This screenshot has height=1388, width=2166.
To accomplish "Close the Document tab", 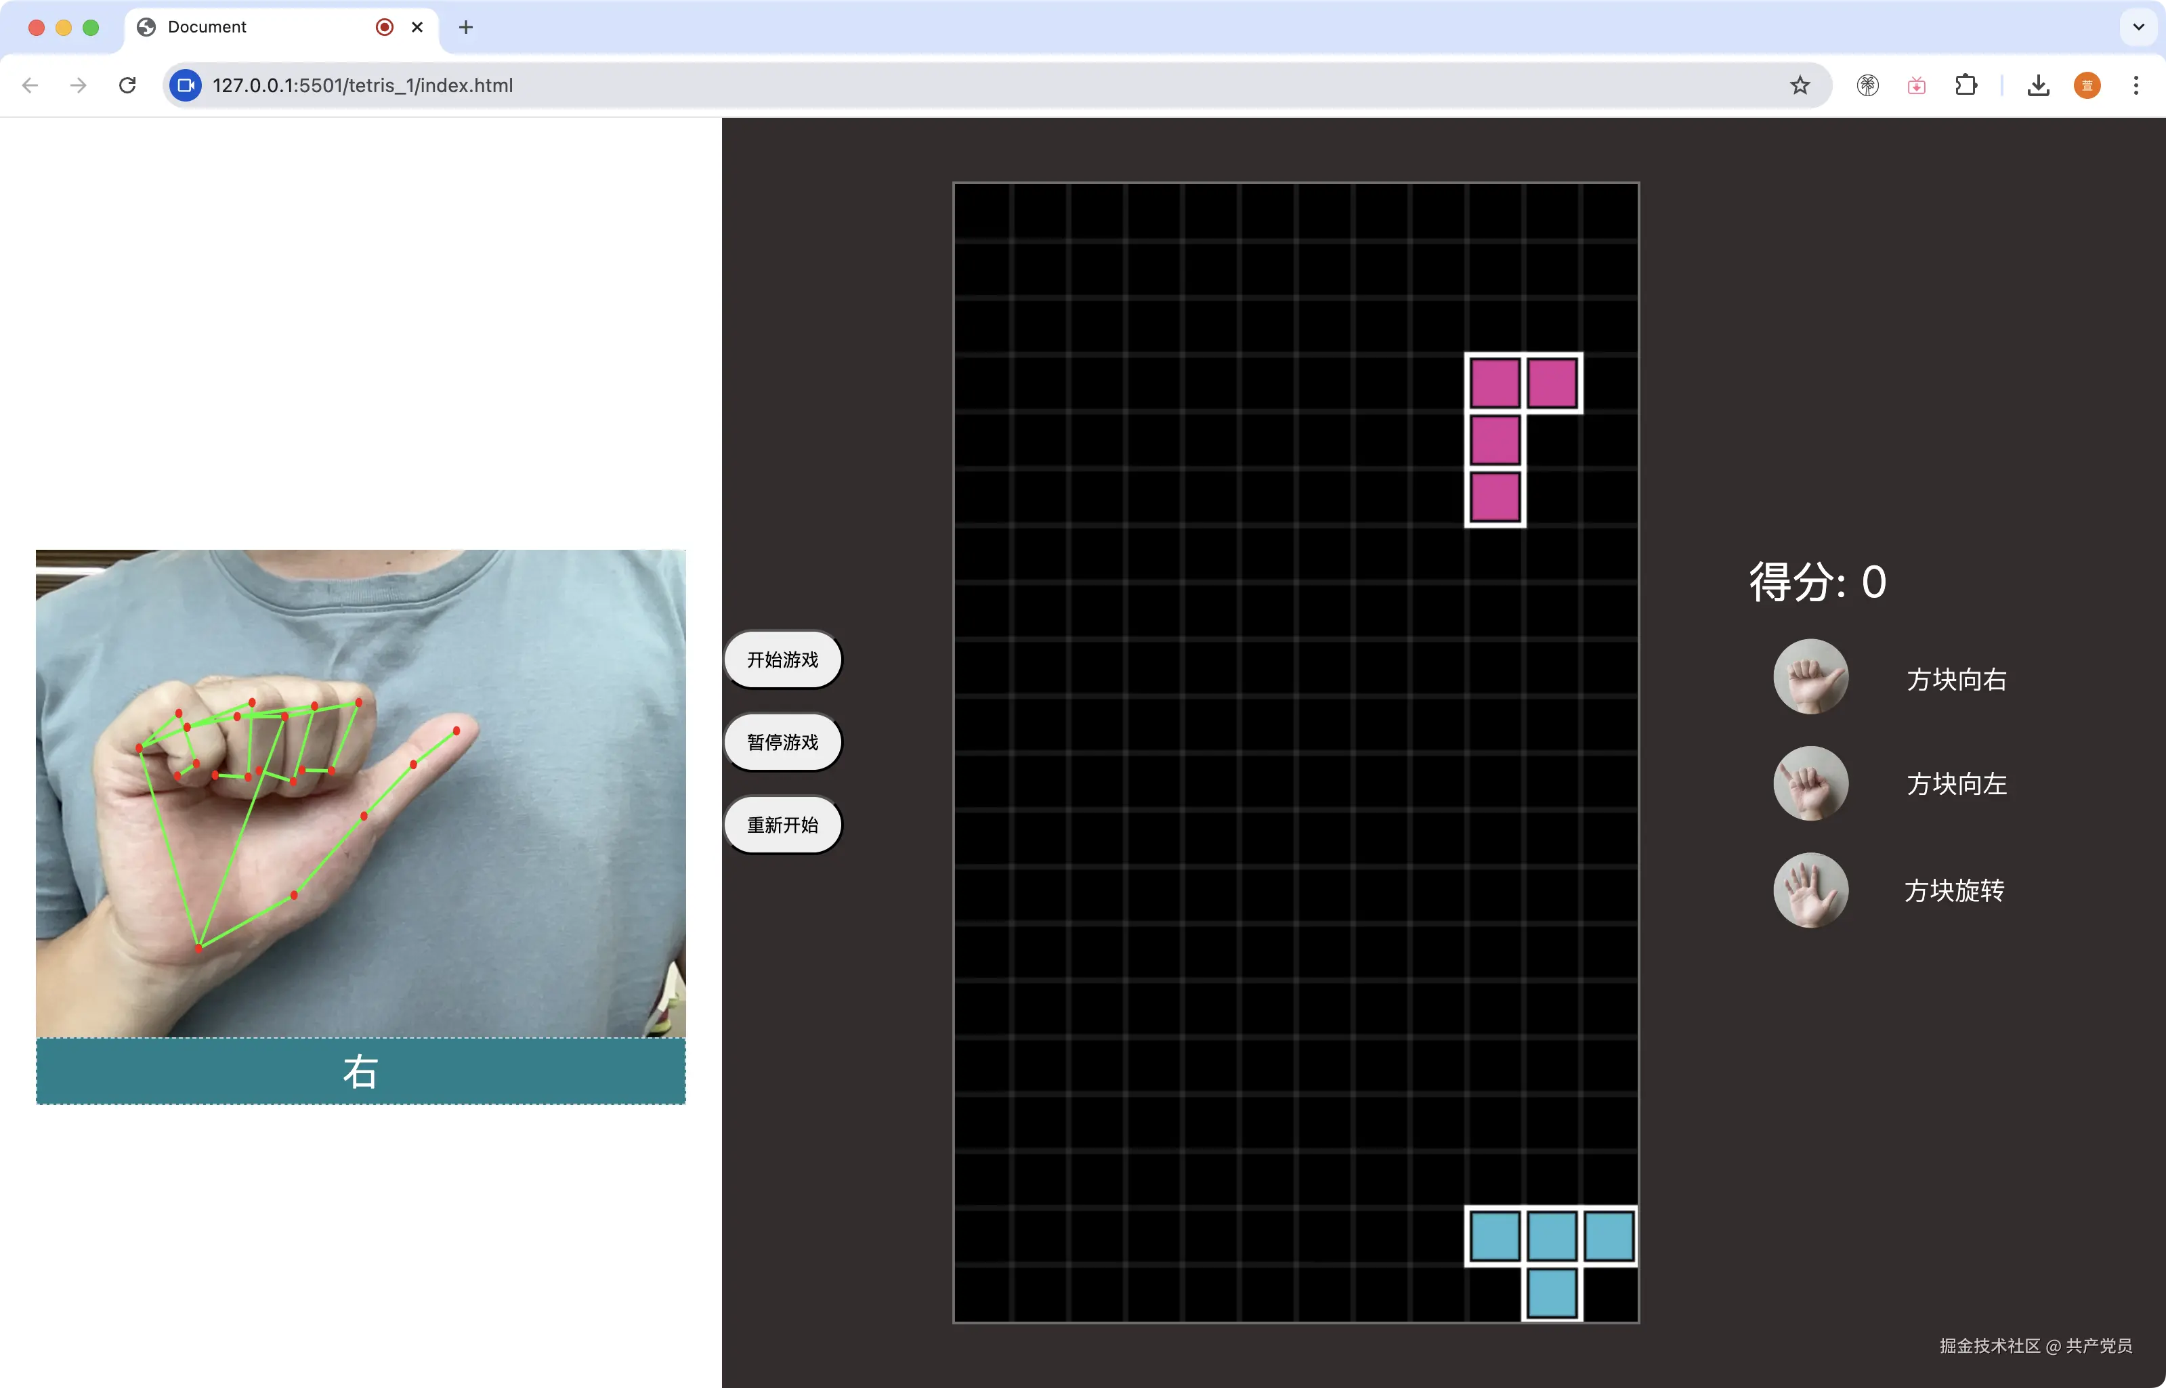I will 417,27.
